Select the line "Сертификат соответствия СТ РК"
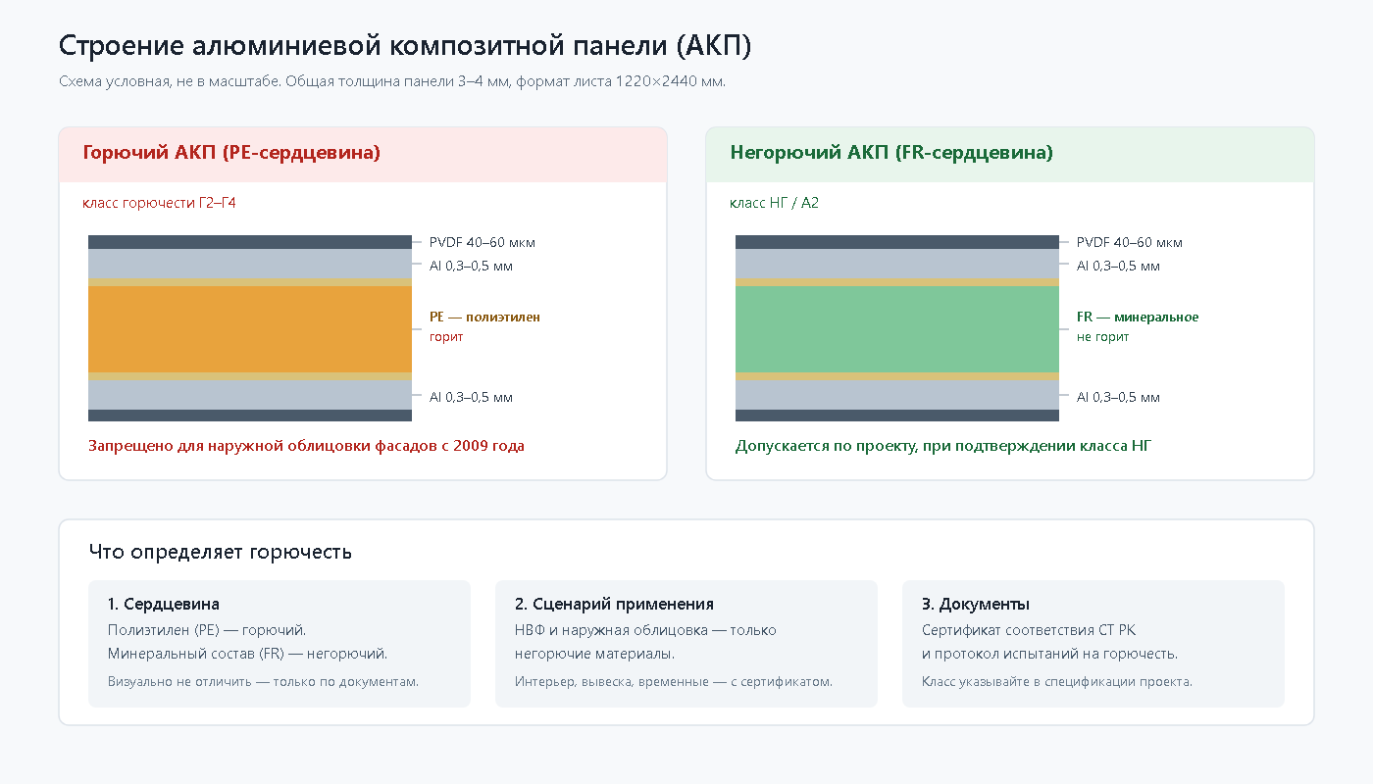The height and width of the screenshot is (784, 1373). pos(1029,630)
